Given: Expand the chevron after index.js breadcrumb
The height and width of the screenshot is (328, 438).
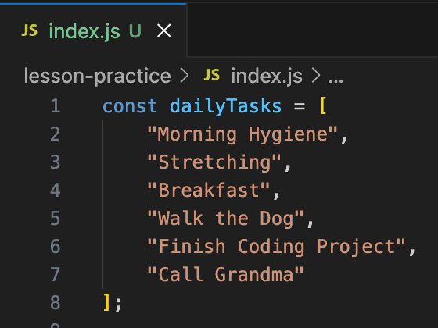Looking at the screenshot, I should (x=316, y=76).
